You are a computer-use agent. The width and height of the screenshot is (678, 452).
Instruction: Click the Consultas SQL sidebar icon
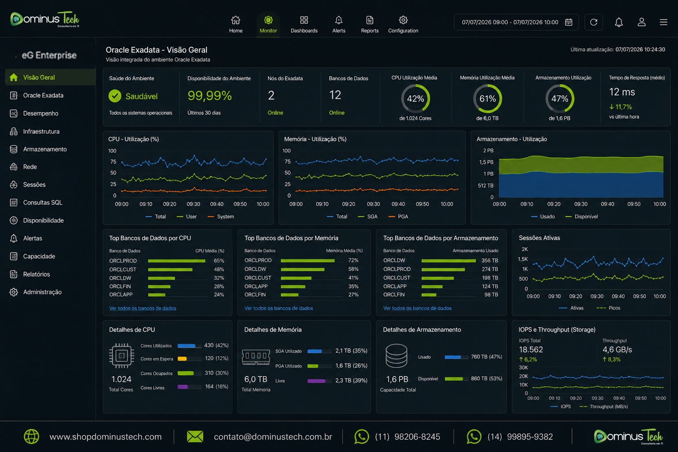pos(14,203)
